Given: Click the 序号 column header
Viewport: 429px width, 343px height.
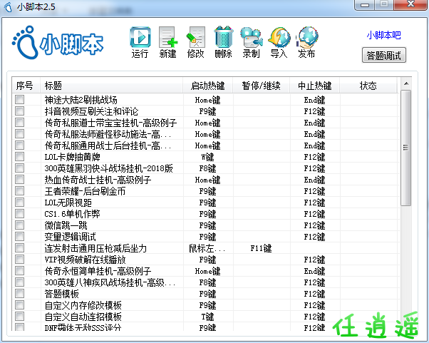Looking at the screenshot, I should 26,86.
